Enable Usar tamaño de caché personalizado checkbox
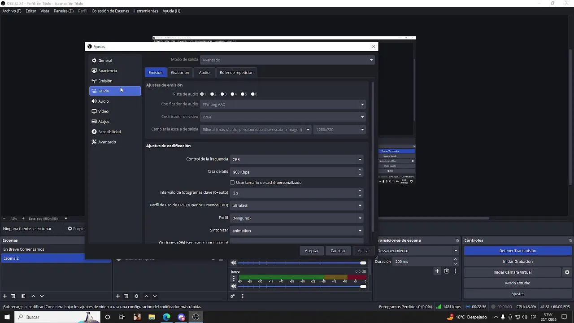 point(232,183)
